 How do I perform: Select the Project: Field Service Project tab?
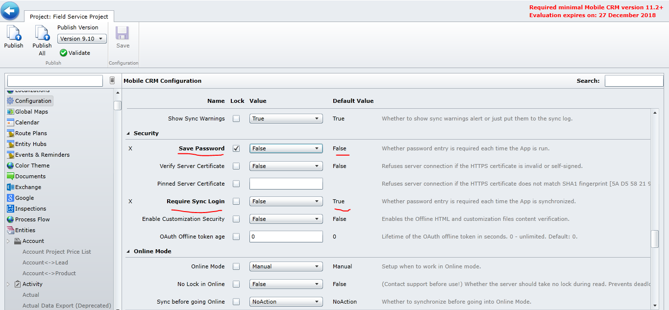pyautogui.click(x=69, y=17)
